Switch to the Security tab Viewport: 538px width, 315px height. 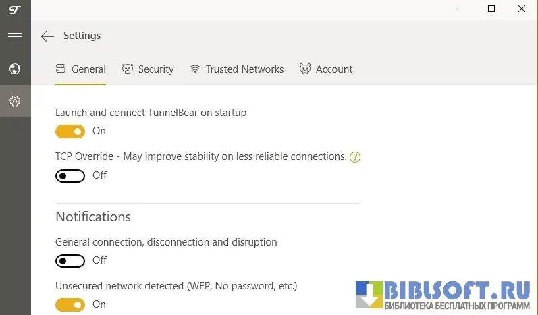coord(156,69)
